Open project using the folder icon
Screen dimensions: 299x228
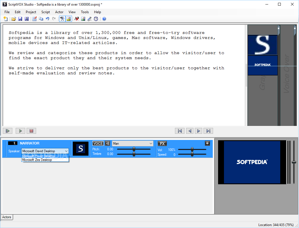13,19
